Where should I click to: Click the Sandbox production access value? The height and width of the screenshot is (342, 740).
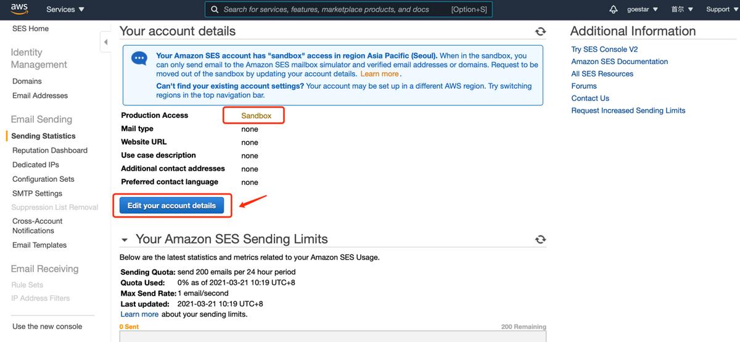(256, 116)
